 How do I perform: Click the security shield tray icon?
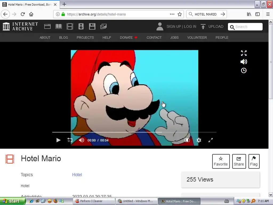tap(244, 201)
